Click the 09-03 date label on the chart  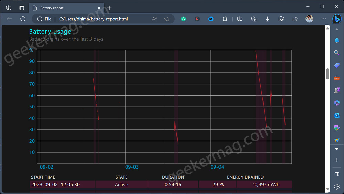point(132,167)
